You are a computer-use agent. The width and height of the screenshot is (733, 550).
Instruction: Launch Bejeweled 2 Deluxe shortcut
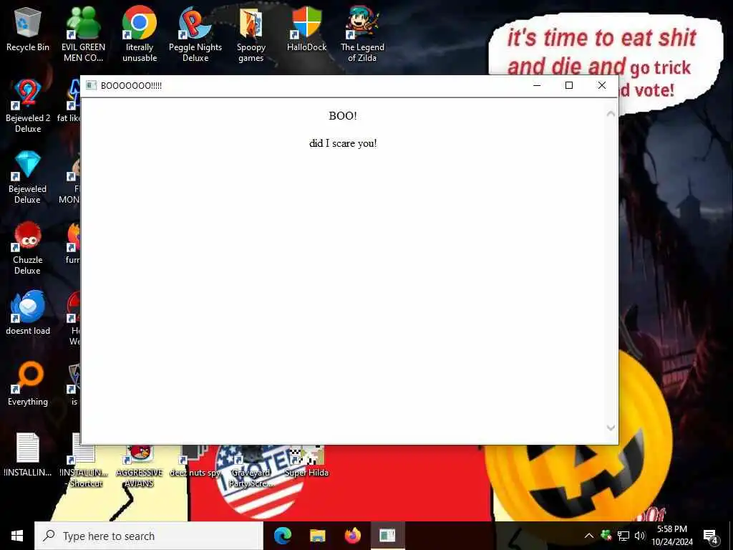point(28,106)
